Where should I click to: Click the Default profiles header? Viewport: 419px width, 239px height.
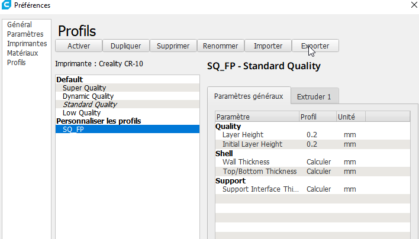pos(69,80)
